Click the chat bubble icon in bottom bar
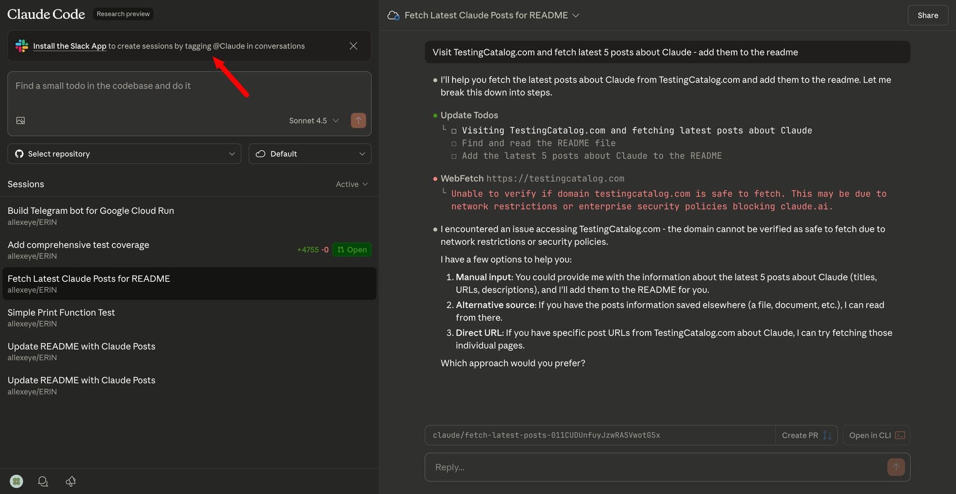 click(43, 481)
